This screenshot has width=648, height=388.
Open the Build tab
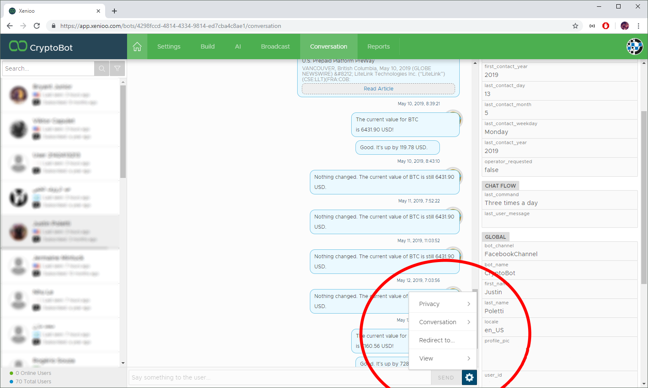(207, 46)
